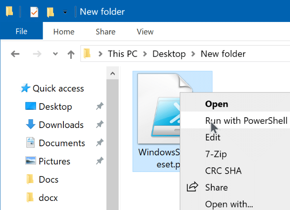Viewport: 290px width, 210px height.
Task: Open the CRC SHA context submenu
Action: (x=223, y=171)
